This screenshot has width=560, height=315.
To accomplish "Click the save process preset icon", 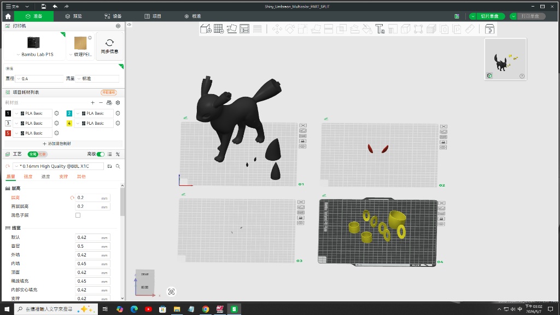I will 109,166.
